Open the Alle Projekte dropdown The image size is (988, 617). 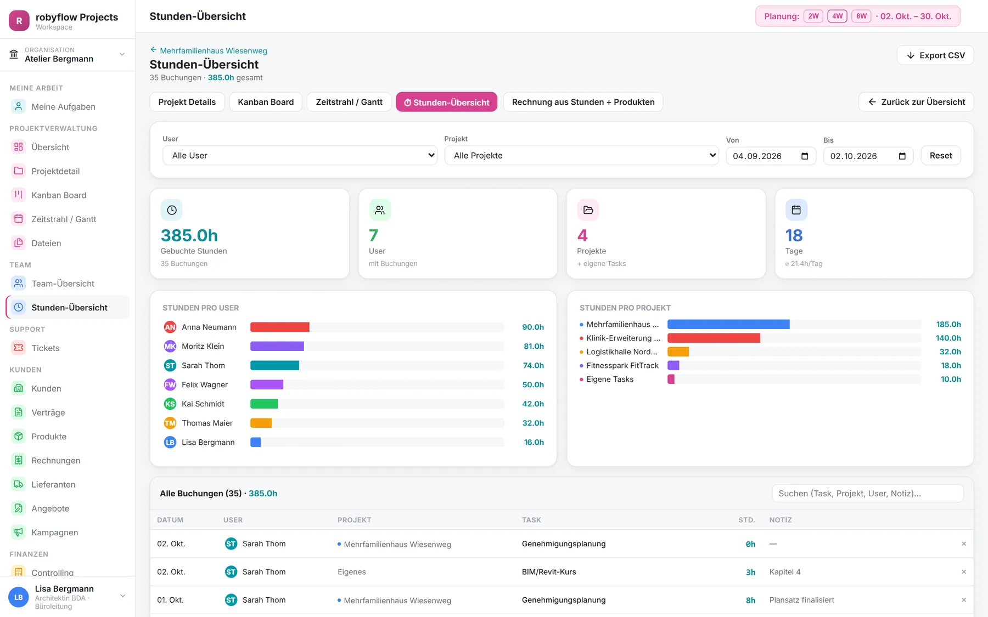point(581,155)
